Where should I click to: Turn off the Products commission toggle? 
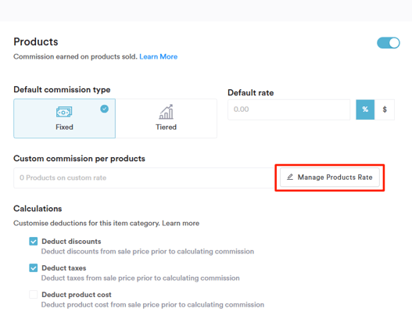(x=389, y=43)
